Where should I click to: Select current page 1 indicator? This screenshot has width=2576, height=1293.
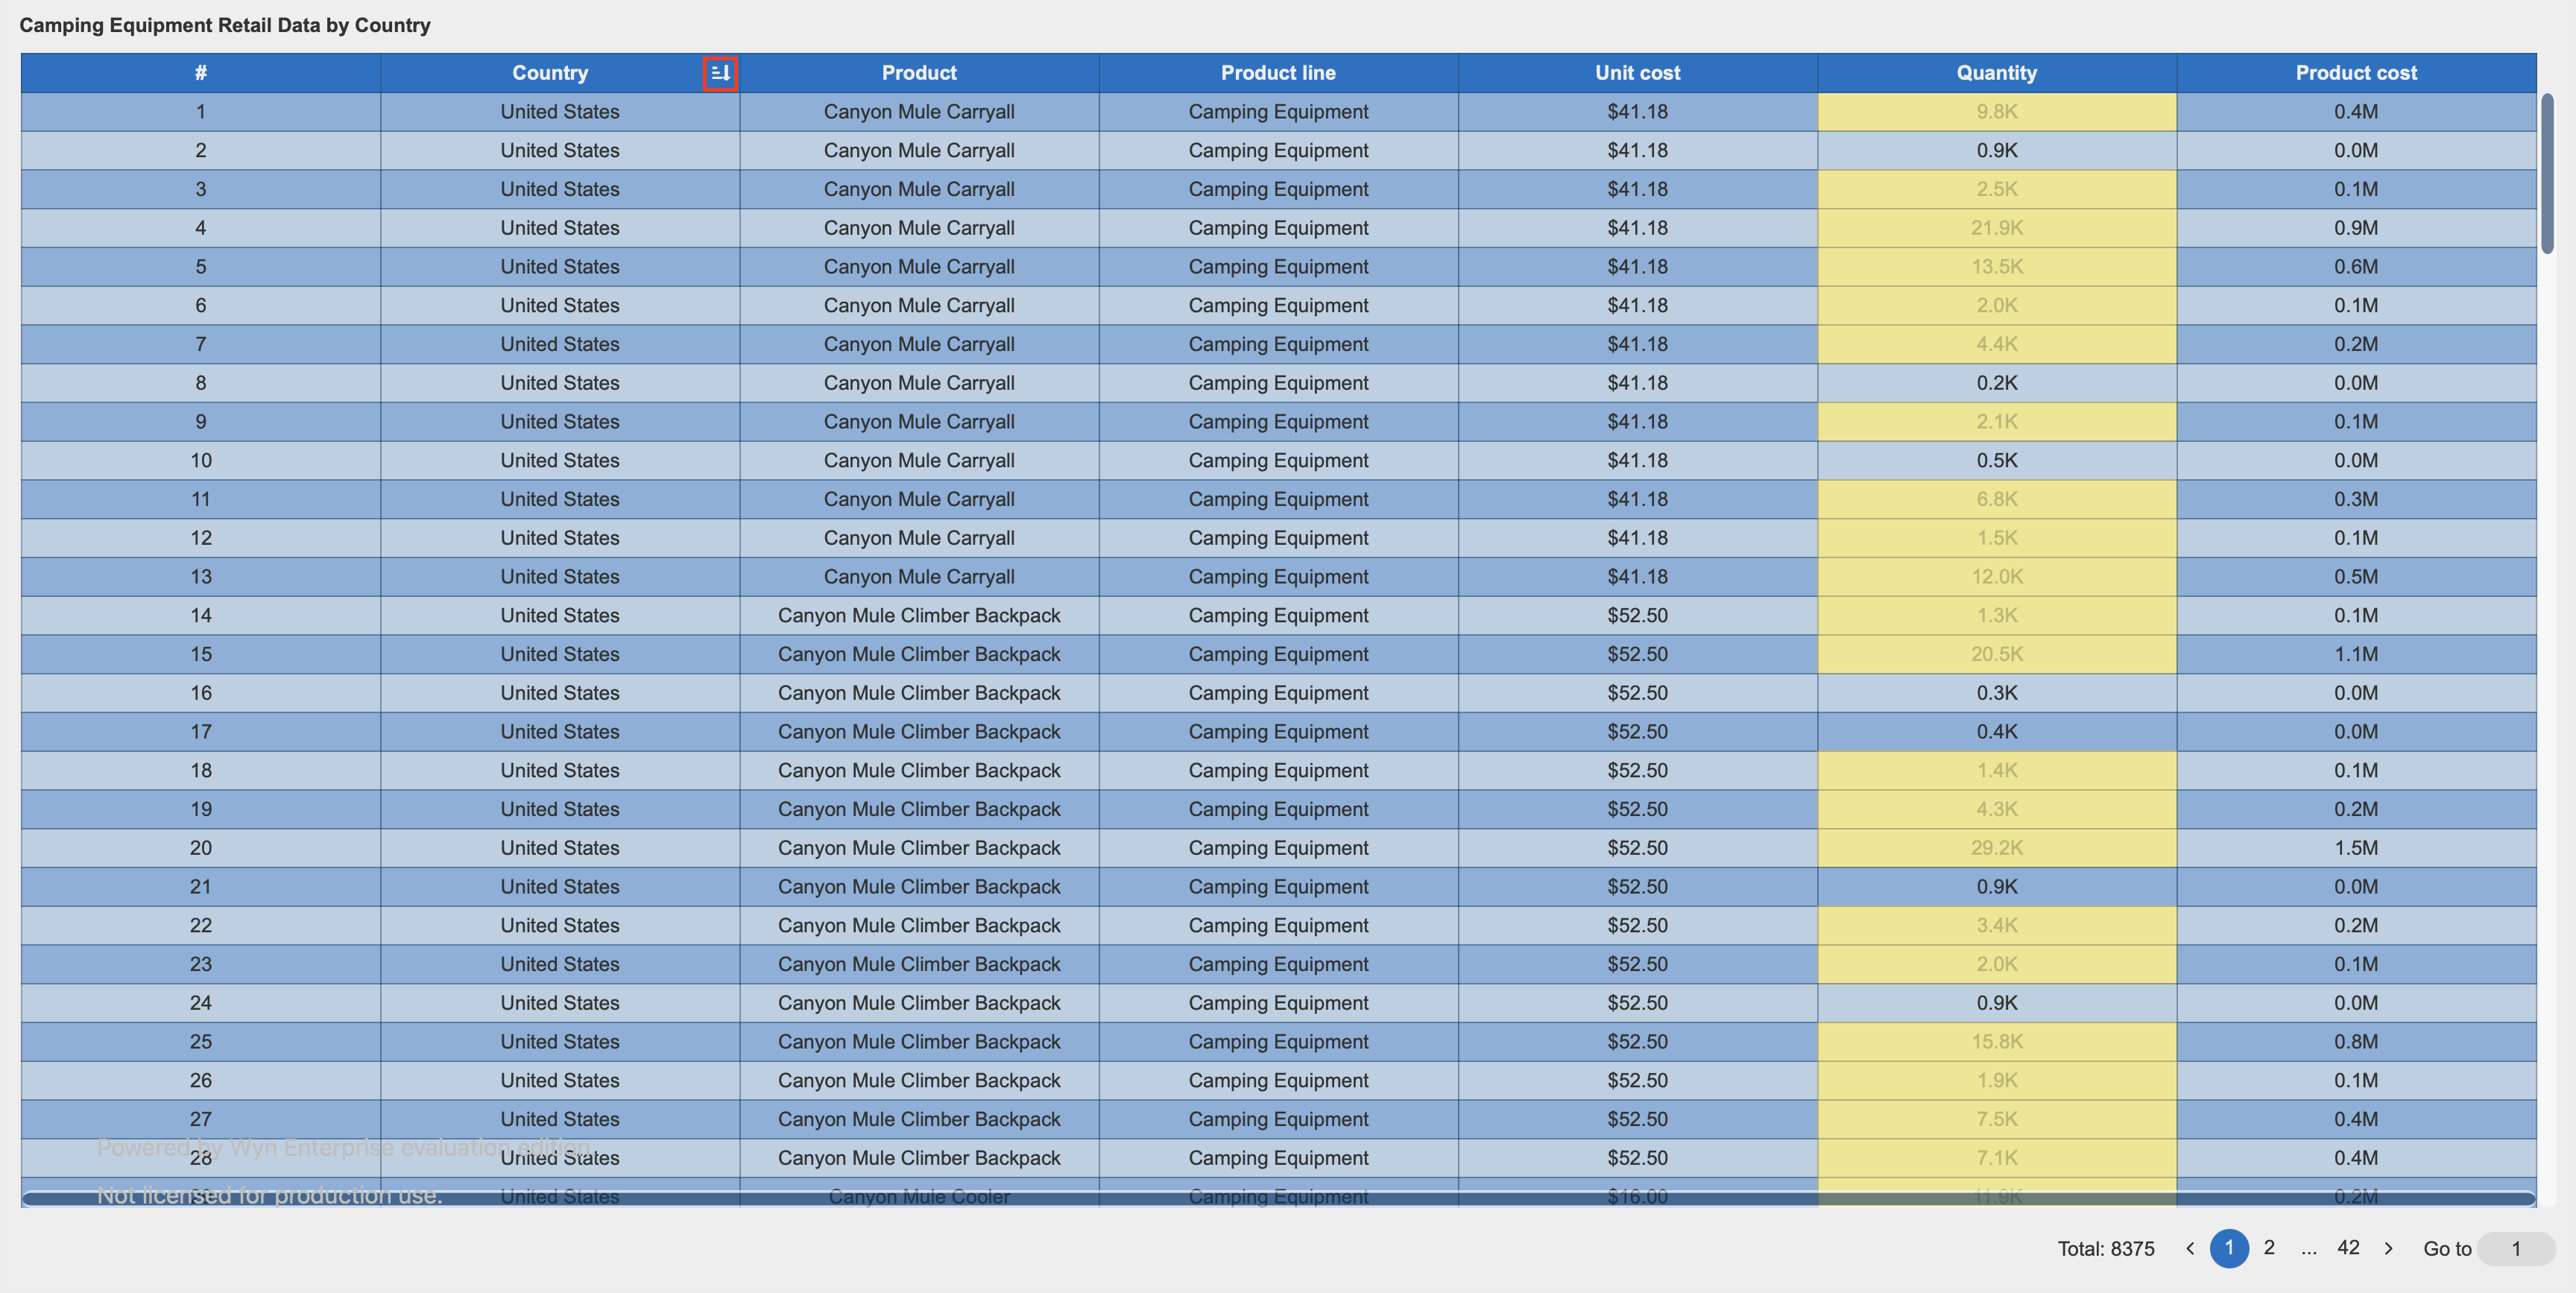click(2229, 1248)
